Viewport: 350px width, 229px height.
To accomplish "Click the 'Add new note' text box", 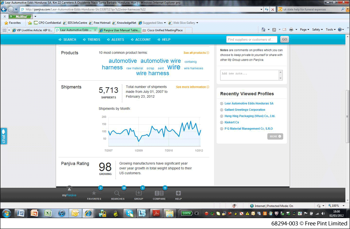I will coord(249,75).
